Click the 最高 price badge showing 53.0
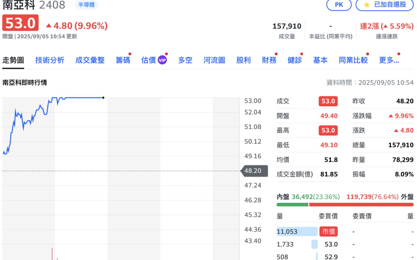Viewport: 417px width, 260px height. pos(328,130)
